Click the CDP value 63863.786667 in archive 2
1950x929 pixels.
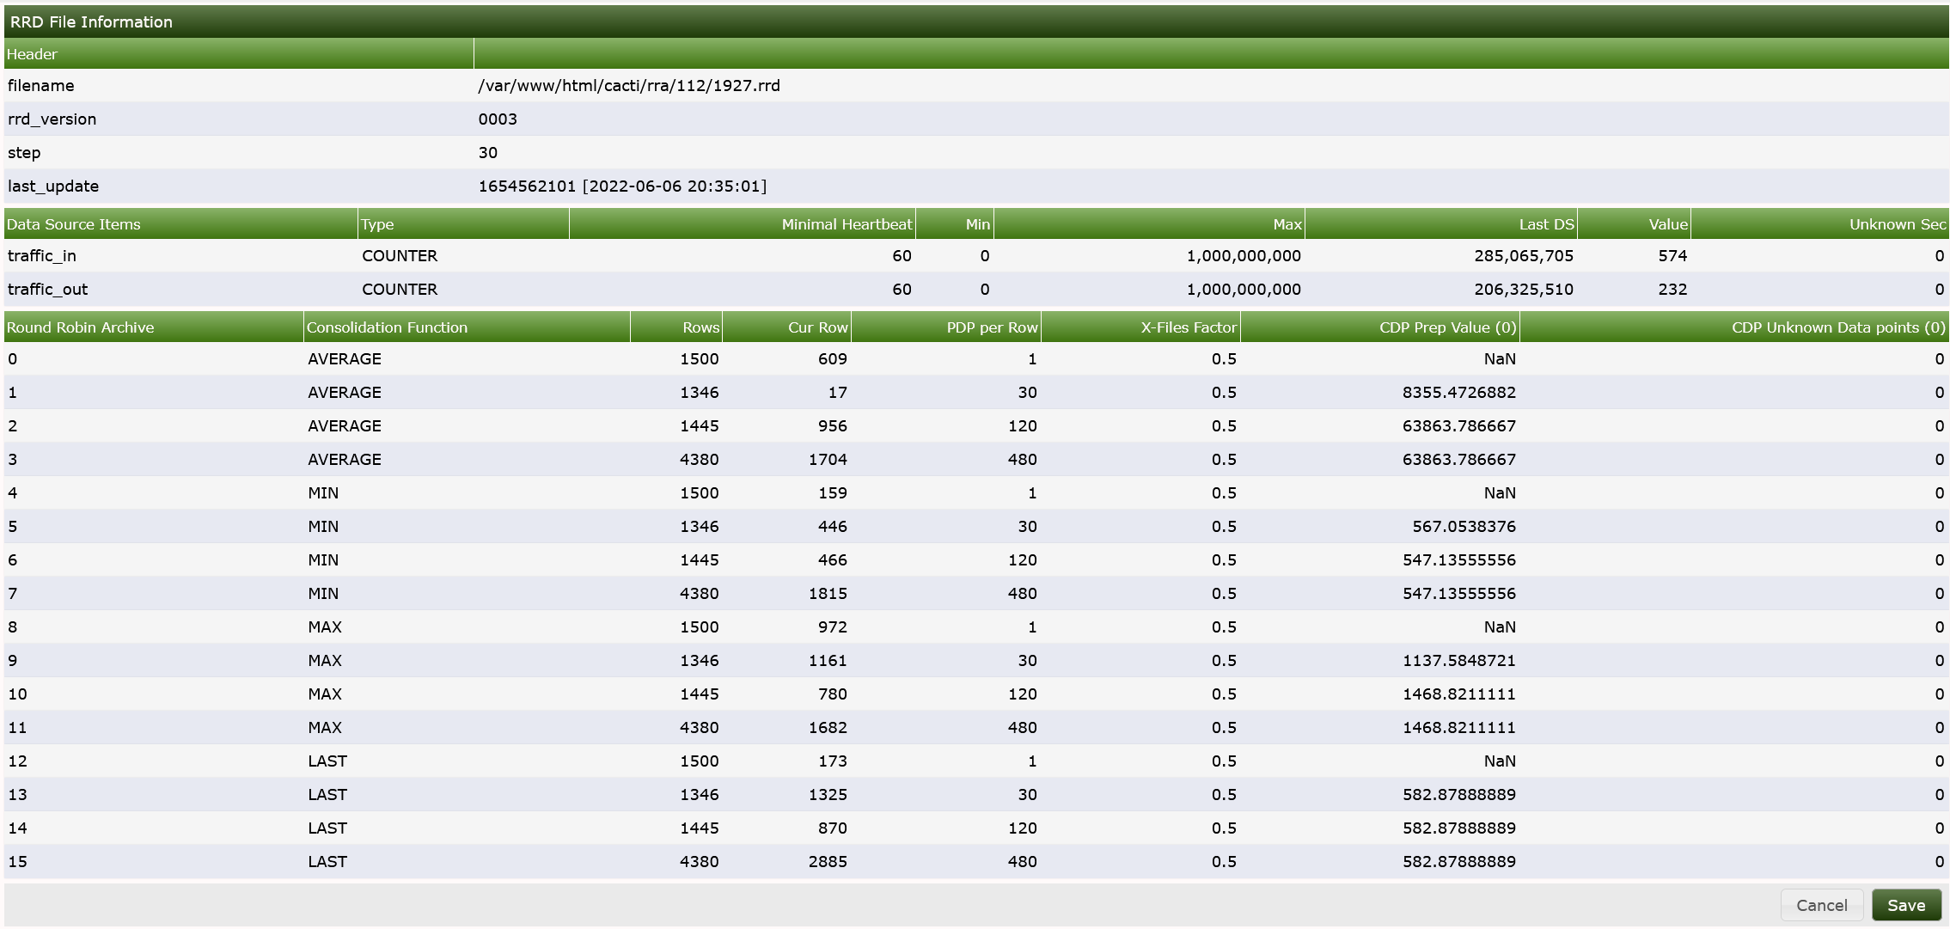point(1459,426)
